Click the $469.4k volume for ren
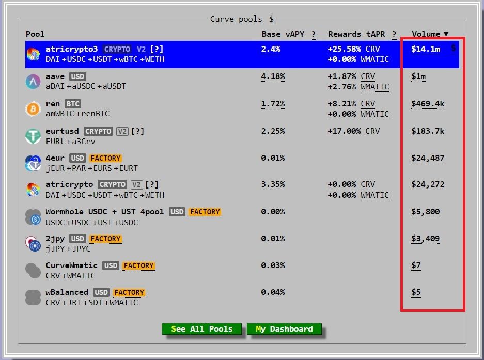The height and width of the screenshot is (360, 484). pyautogui.click(x=428, y=104)
